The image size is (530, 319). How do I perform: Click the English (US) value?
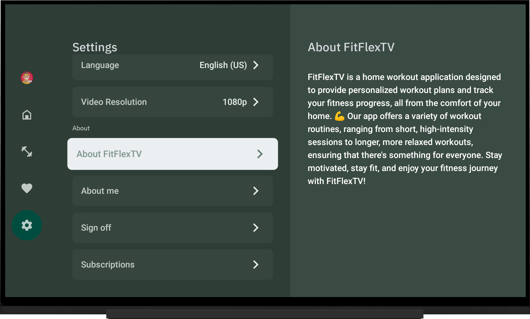pyautogui.click(x=223, y=65)
